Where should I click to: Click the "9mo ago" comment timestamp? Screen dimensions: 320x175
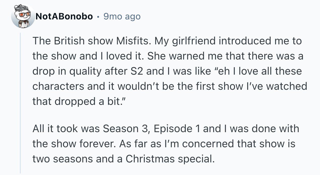(x=122, y=17)
